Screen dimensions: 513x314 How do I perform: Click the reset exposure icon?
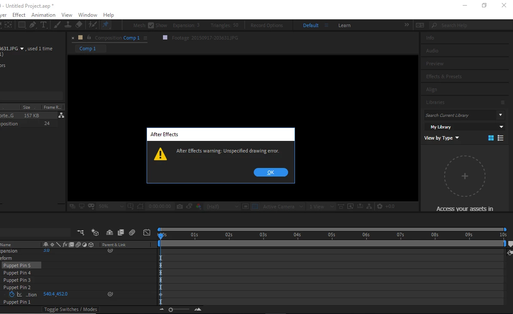click(380, 207)
